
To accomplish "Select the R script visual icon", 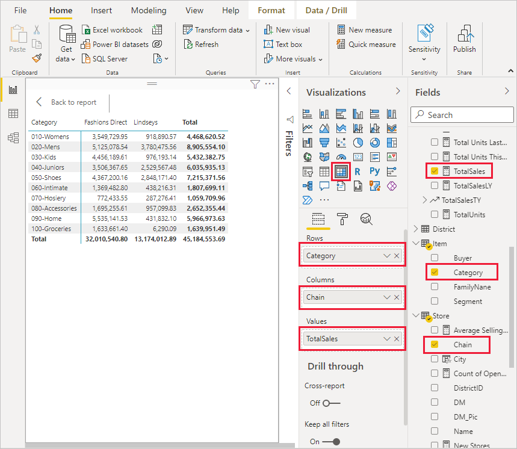I will click(358, 171).
